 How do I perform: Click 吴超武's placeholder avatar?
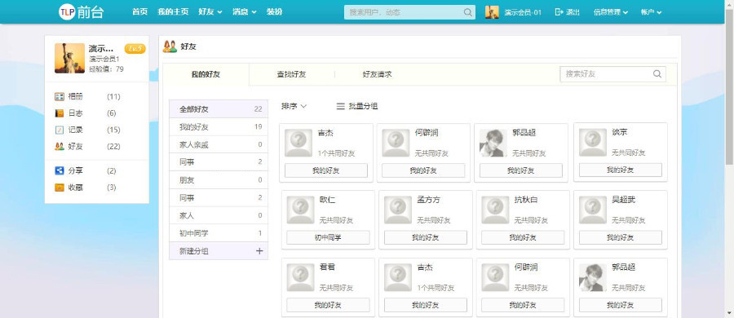pos(593,210)
